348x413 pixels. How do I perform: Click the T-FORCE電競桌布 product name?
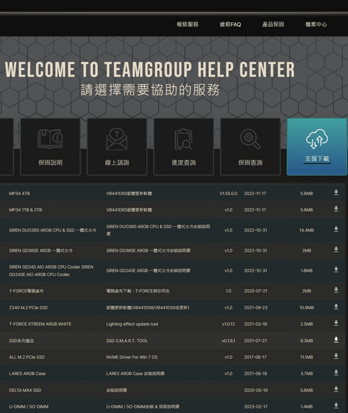tap(26, 291)
